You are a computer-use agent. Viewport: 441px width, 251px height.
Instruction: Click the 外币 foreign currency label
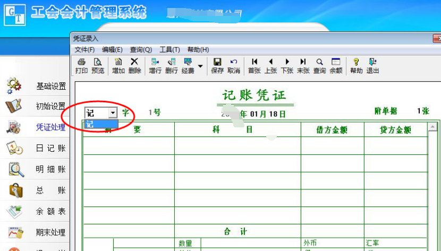[310, 243]
